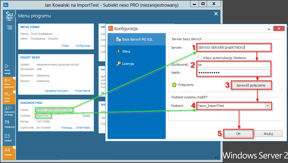Click Anuluj button in Konfiguracja
The height and width of the screenshot is (163, 288).
(268, 134)
